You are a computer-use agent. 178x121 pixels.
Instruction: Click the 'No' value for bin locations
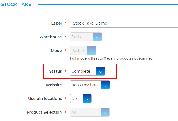coord(74,99)
